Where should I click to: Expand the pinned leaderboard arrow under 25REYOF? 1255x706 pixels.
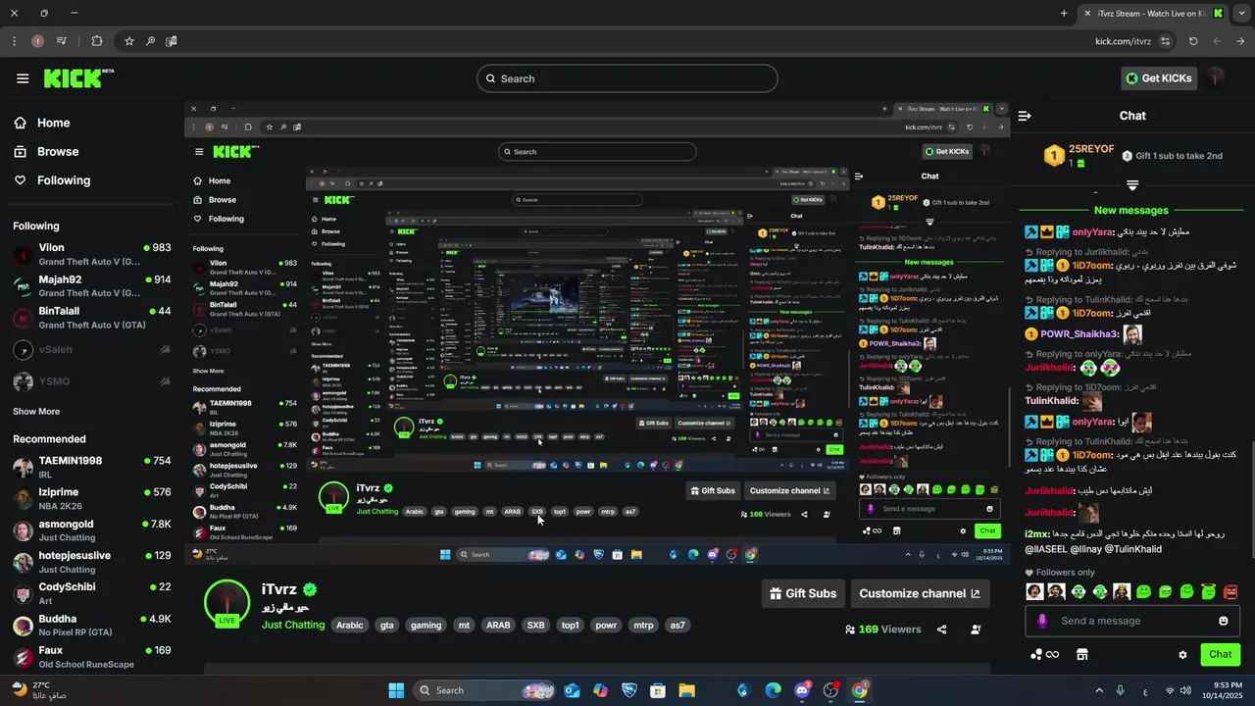tap(1132, 185)
